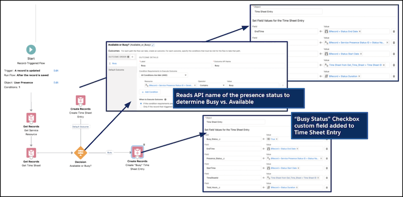The image size is (403, 197).
Task: Click the text type icon in the TimeSheetId value
Action: [269, 178]
